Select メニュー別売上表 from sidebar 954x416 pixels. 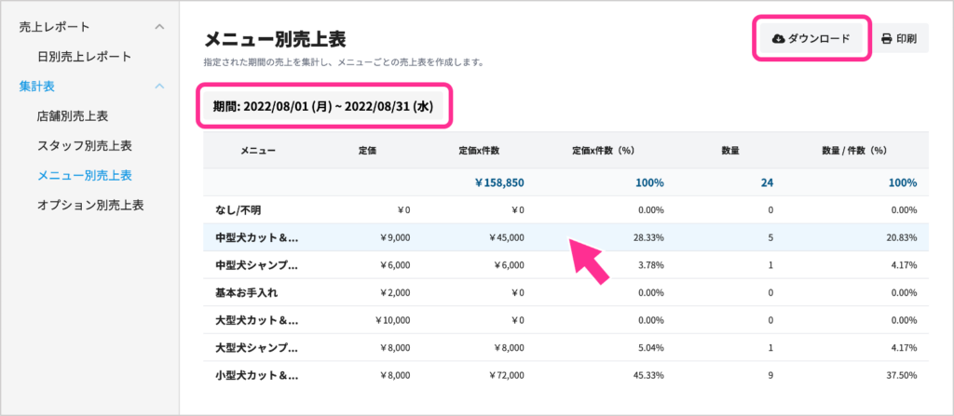point(84,175)
